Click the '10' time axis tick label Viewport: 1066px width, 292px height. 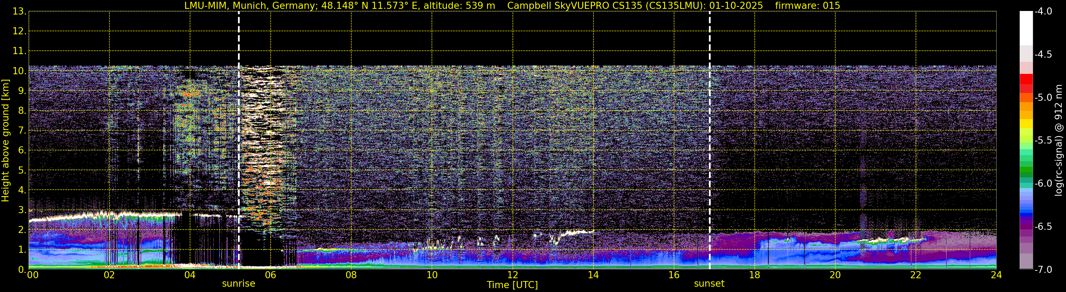coord(432,275)
